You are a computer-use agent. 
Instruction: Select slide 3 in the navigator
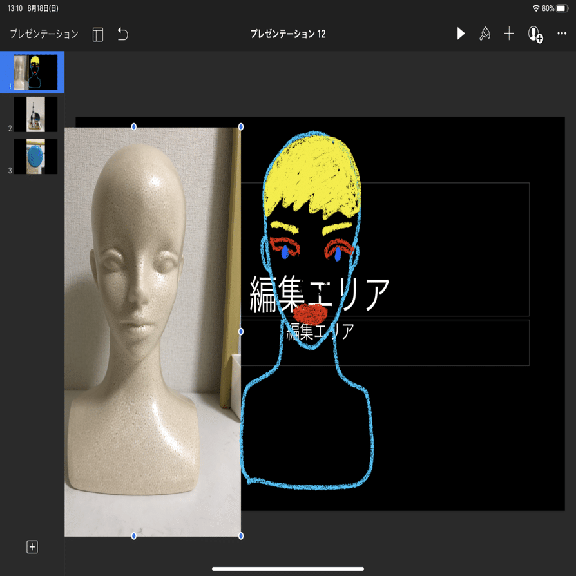click(x=35, y=156)
